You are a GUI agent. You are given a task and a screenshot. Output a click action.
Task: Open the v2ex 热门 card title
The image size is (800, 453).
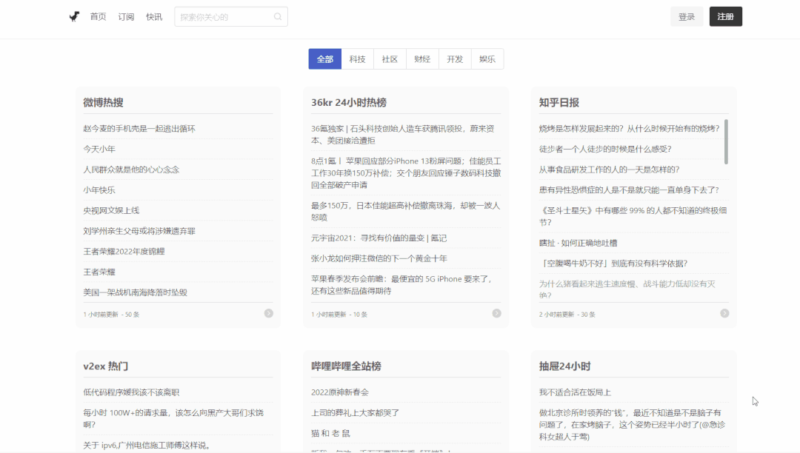point(106,366)
